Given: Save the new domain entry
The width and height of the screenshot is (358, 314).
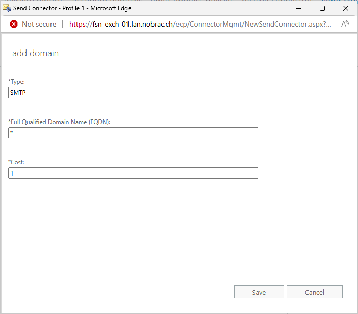Looking at the screenshot, I should click(x=259, y=292).
